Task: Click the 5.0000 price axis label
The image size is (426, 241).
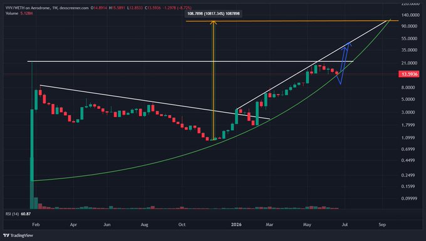Action: point(408,100)
